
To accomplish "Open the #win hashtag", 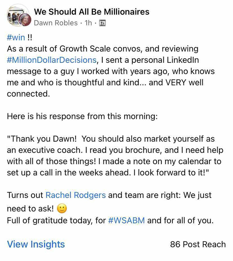I will tap(16, 38).
